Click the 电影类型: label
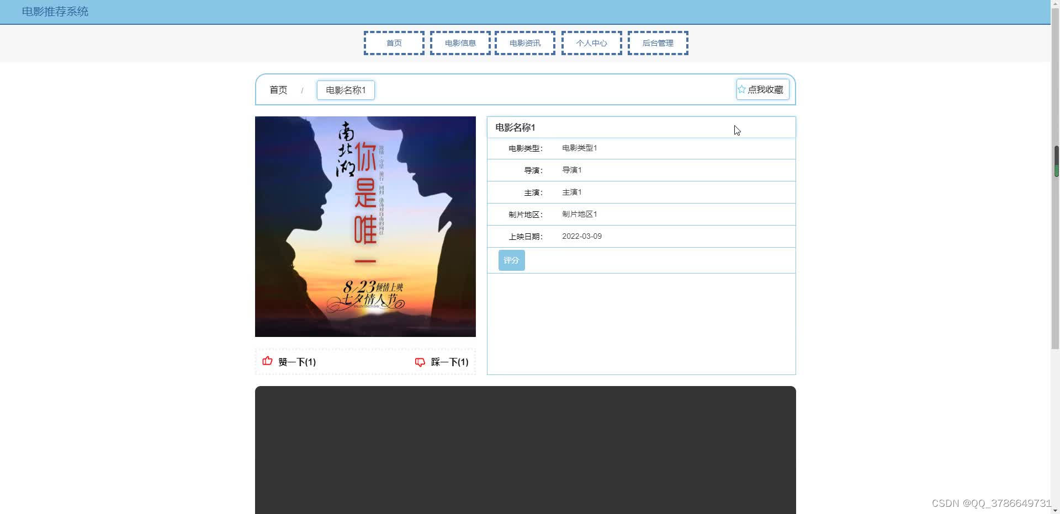Viewport: 1060px width, 514px height. pyautogui.click(x=526, y=148)
